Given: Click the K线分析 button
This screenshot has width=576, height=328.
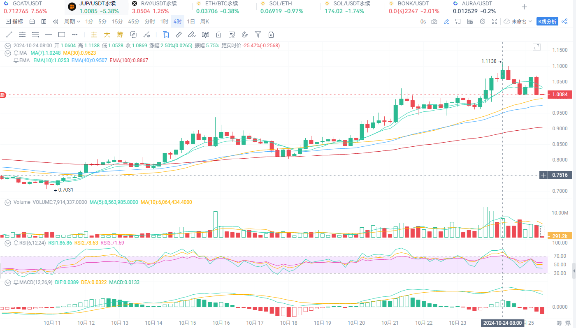Looking at the screenshot, I should 547,21.
